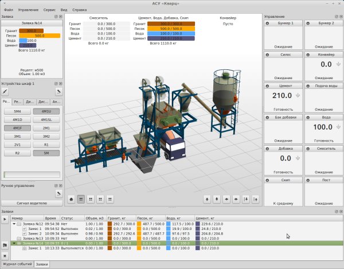
Task: Click the orange Песок 500.0 bar in Заявка
Action: 40,36
